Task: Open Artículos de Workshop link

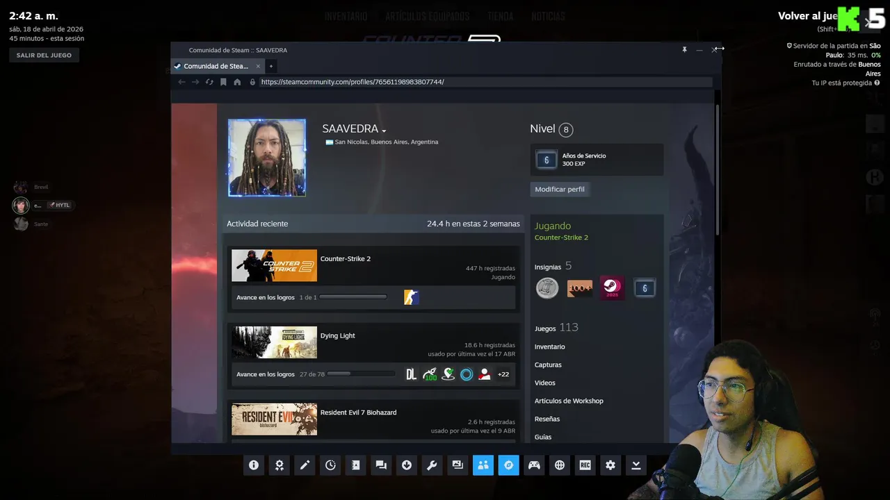Action: [569, 401]
